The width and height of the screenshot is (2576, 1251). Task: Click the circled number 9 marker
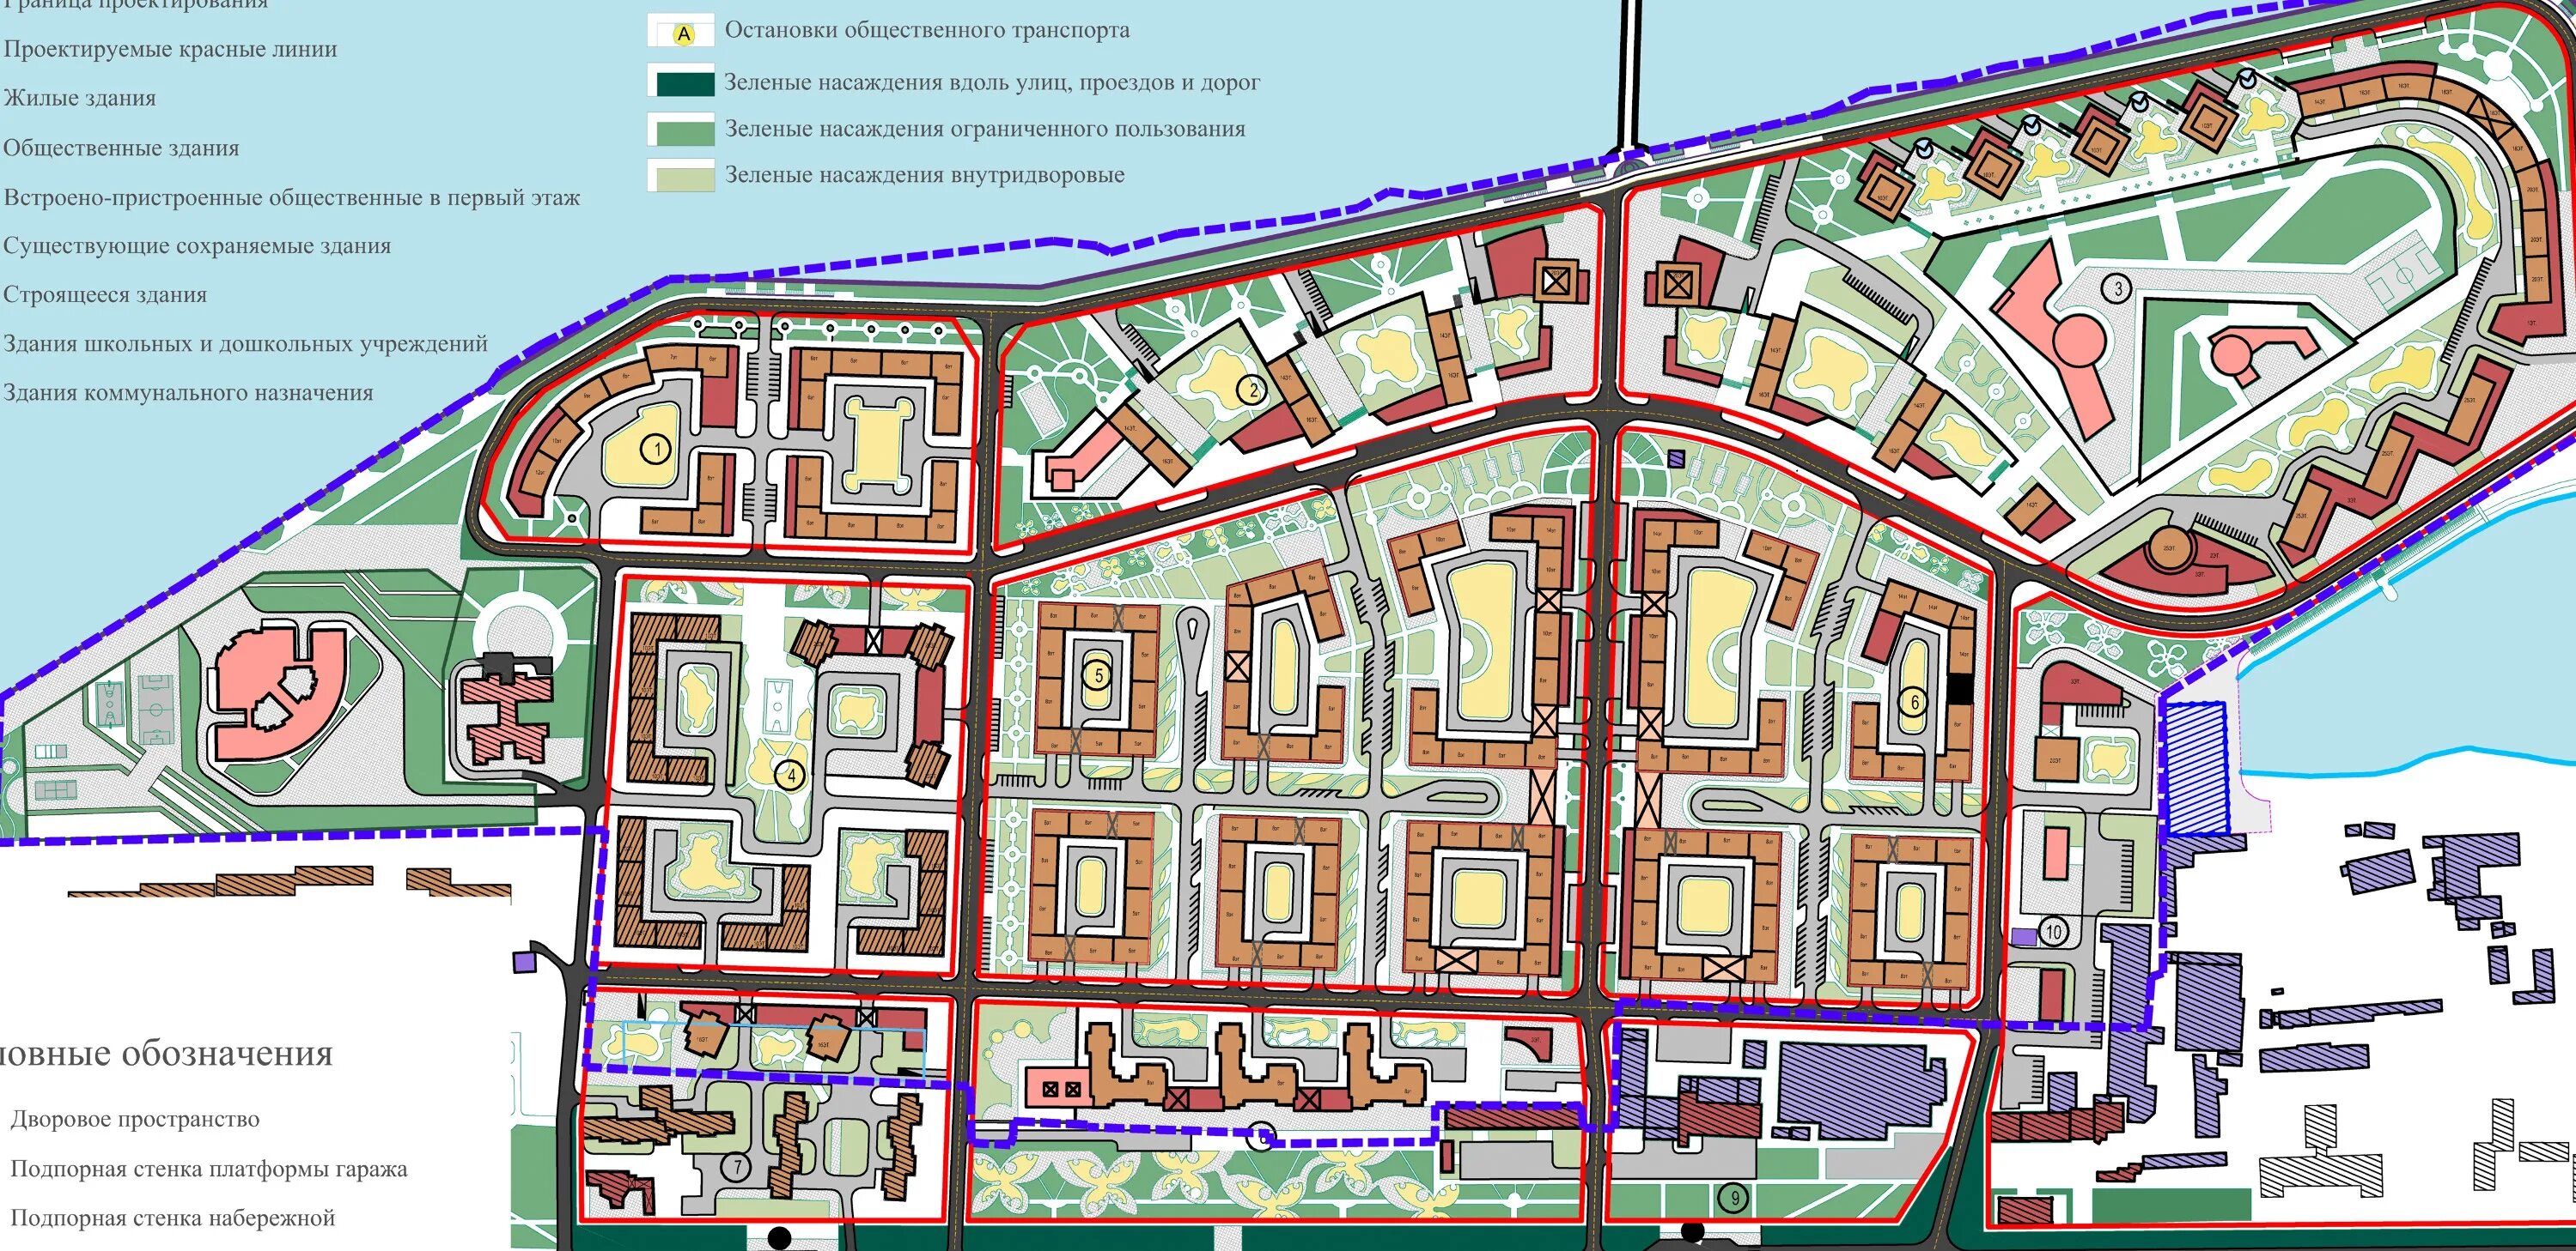click(1734, 1197)
